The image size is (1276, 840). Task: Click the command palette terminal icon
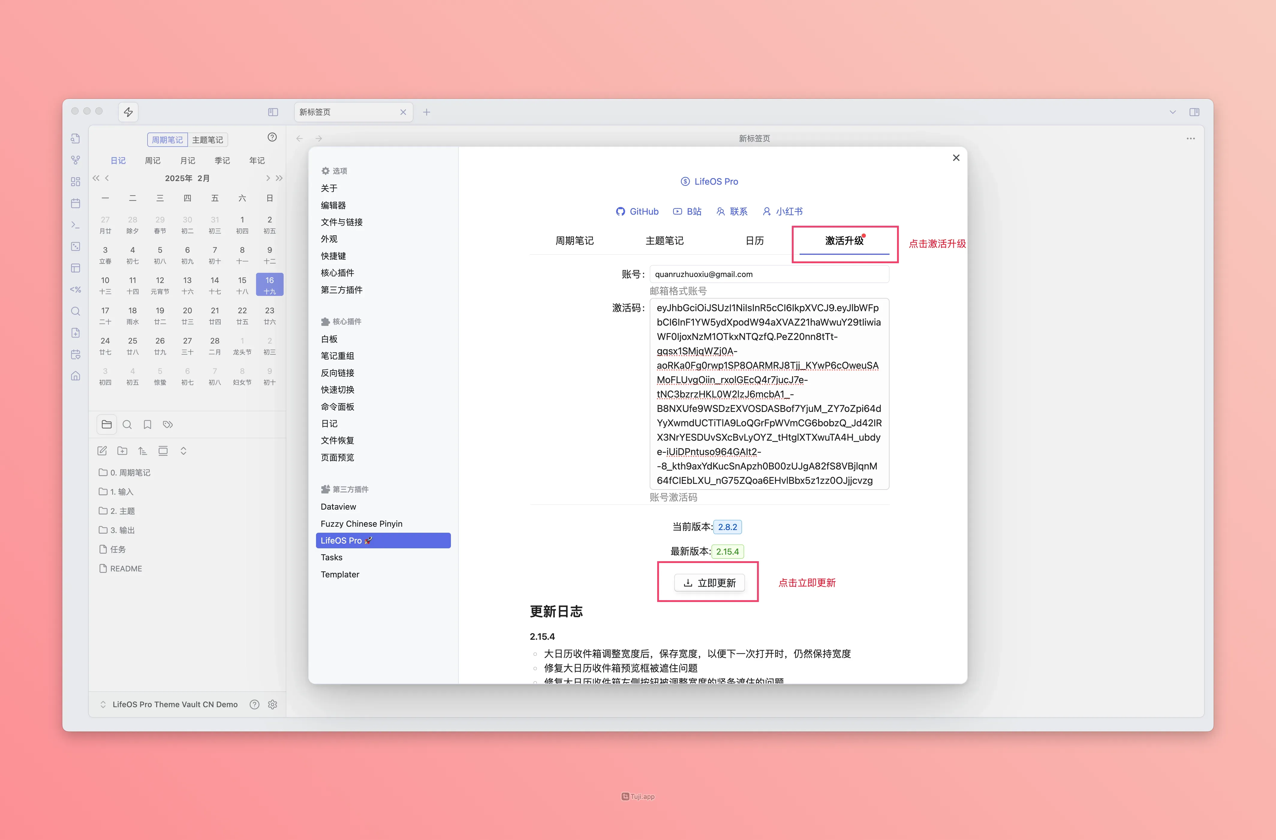[x=76, y=225]
